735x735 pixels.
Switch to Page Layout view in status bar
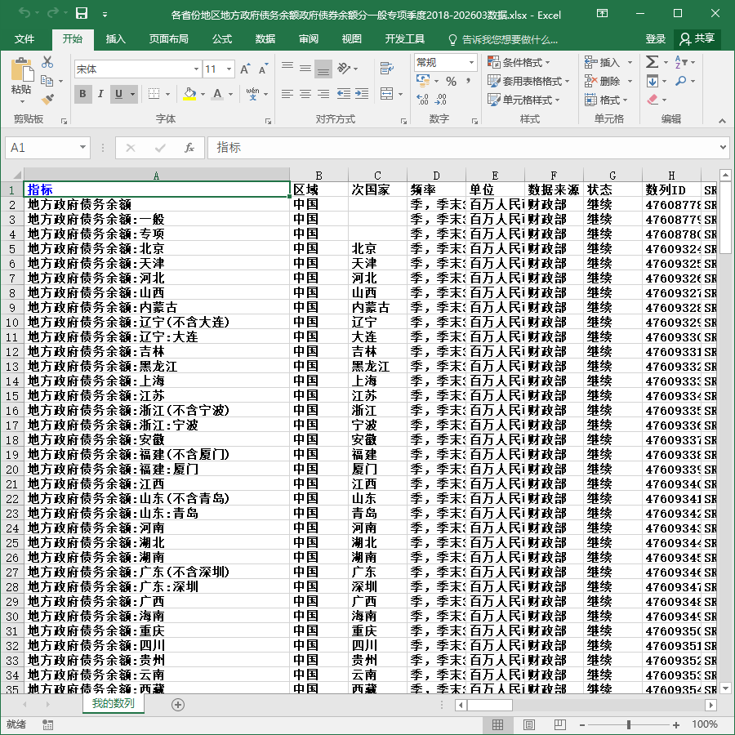529,724
